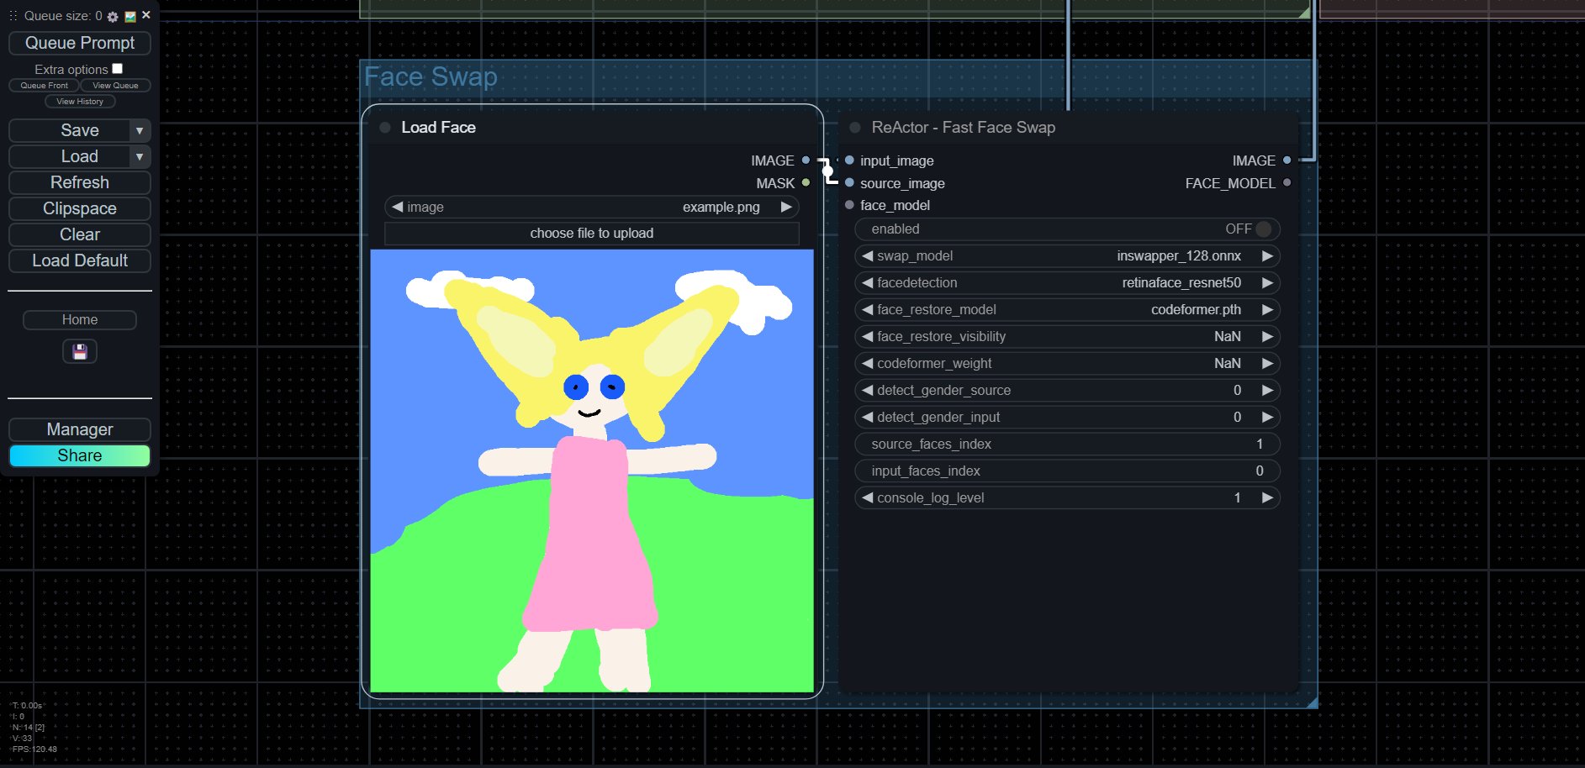Open the View Queue list
This screenshot has height=768, width=1585.
tap(115, 86)
